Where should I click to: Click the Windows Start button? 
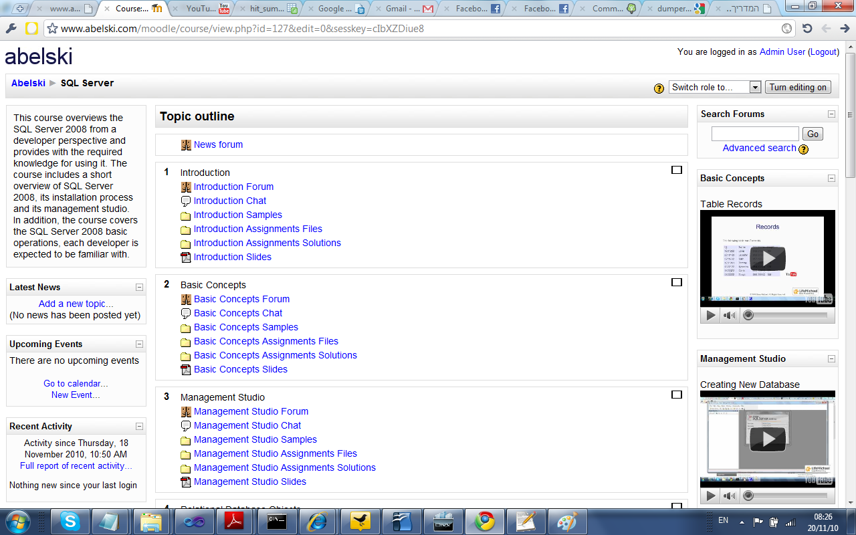(18, 521)
